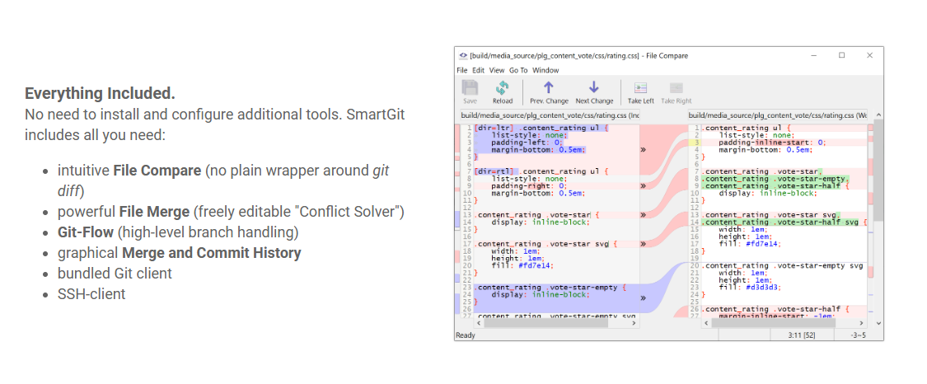Click the bundled Git client bullet
927x384 pixels.
115,274
